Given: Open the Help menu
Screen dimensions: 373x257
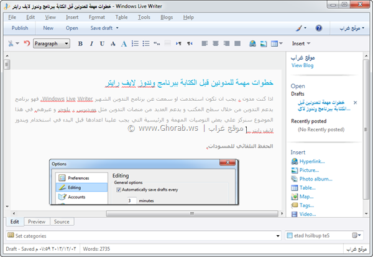Looking at the screenshot, I should [x=188, y=17].
